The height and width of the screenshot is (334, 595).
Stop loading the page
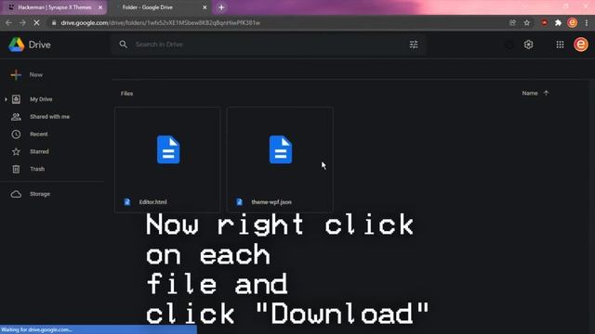(37, 22)
